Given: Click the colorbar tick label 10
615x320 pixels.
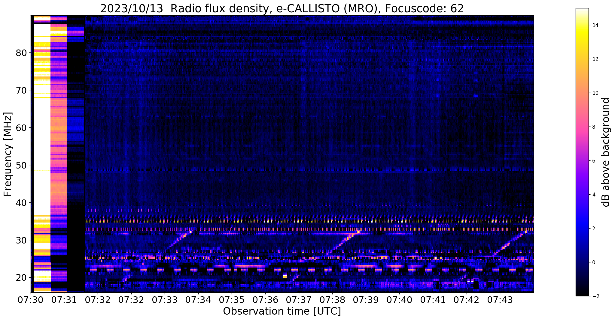Looking at the screenshot, I should [595, 93].
